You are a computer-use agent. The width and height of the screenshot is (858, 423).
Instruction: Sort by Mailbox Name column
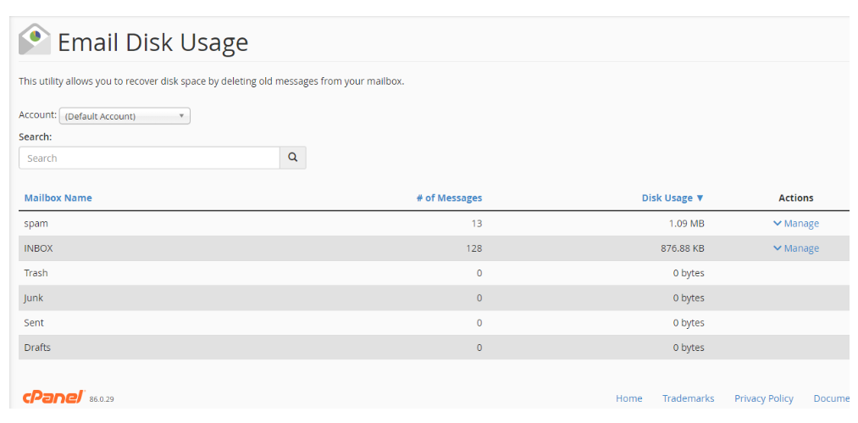(x=58, y=198)
